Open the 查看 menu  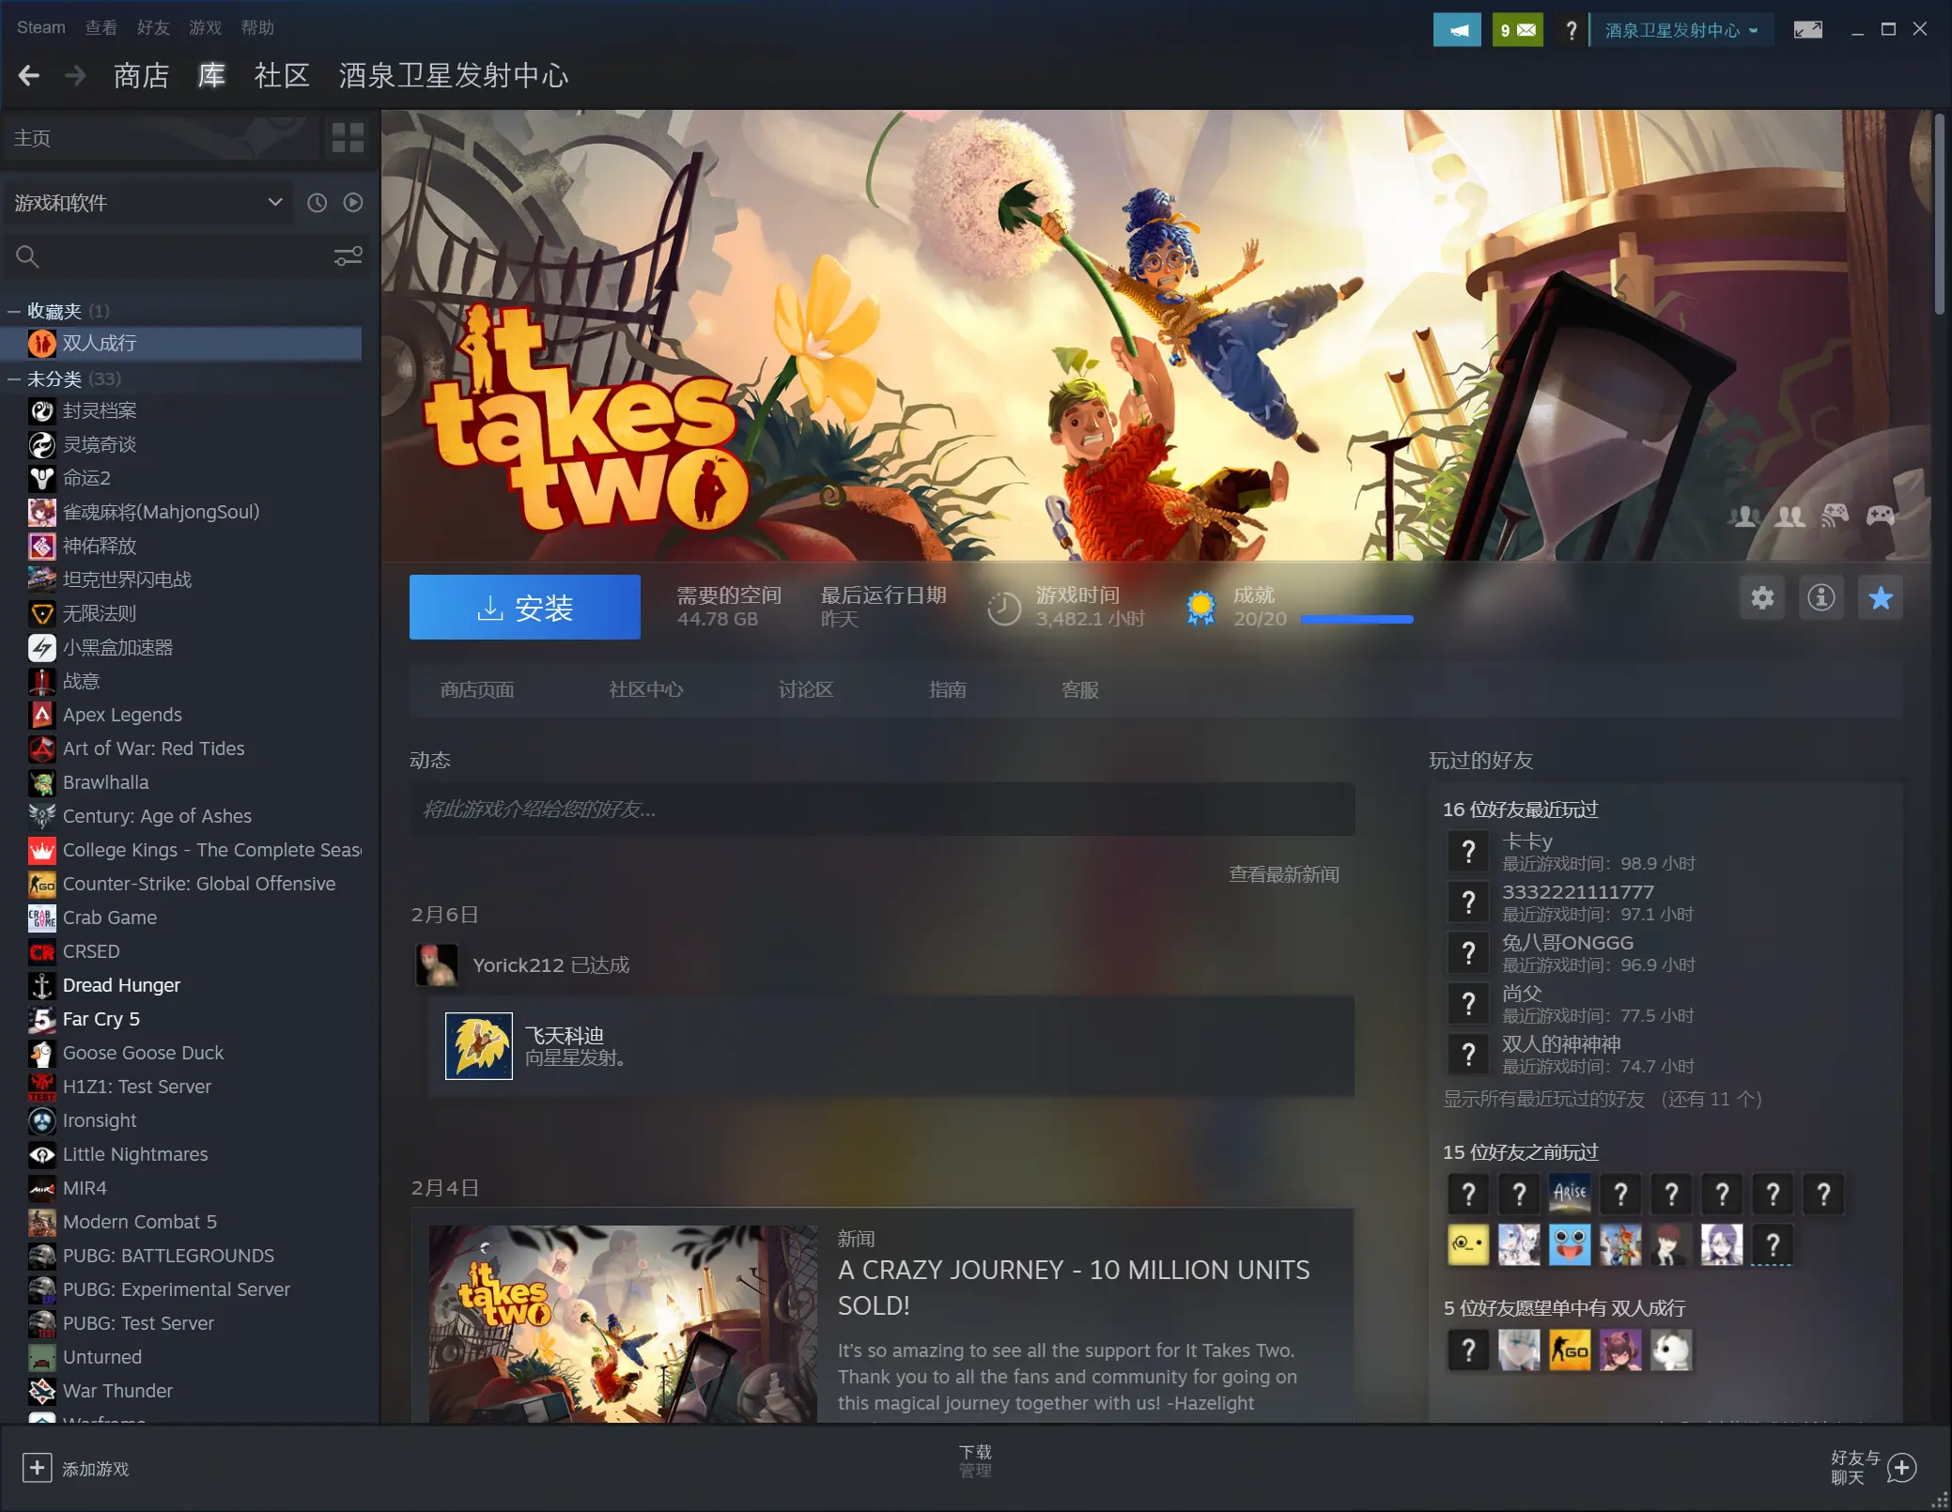click(x=101, y=27)
